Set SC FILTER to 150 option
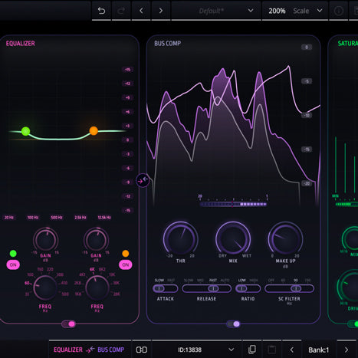The width and height of the screenshot is (358, 358). coord(308,281)
